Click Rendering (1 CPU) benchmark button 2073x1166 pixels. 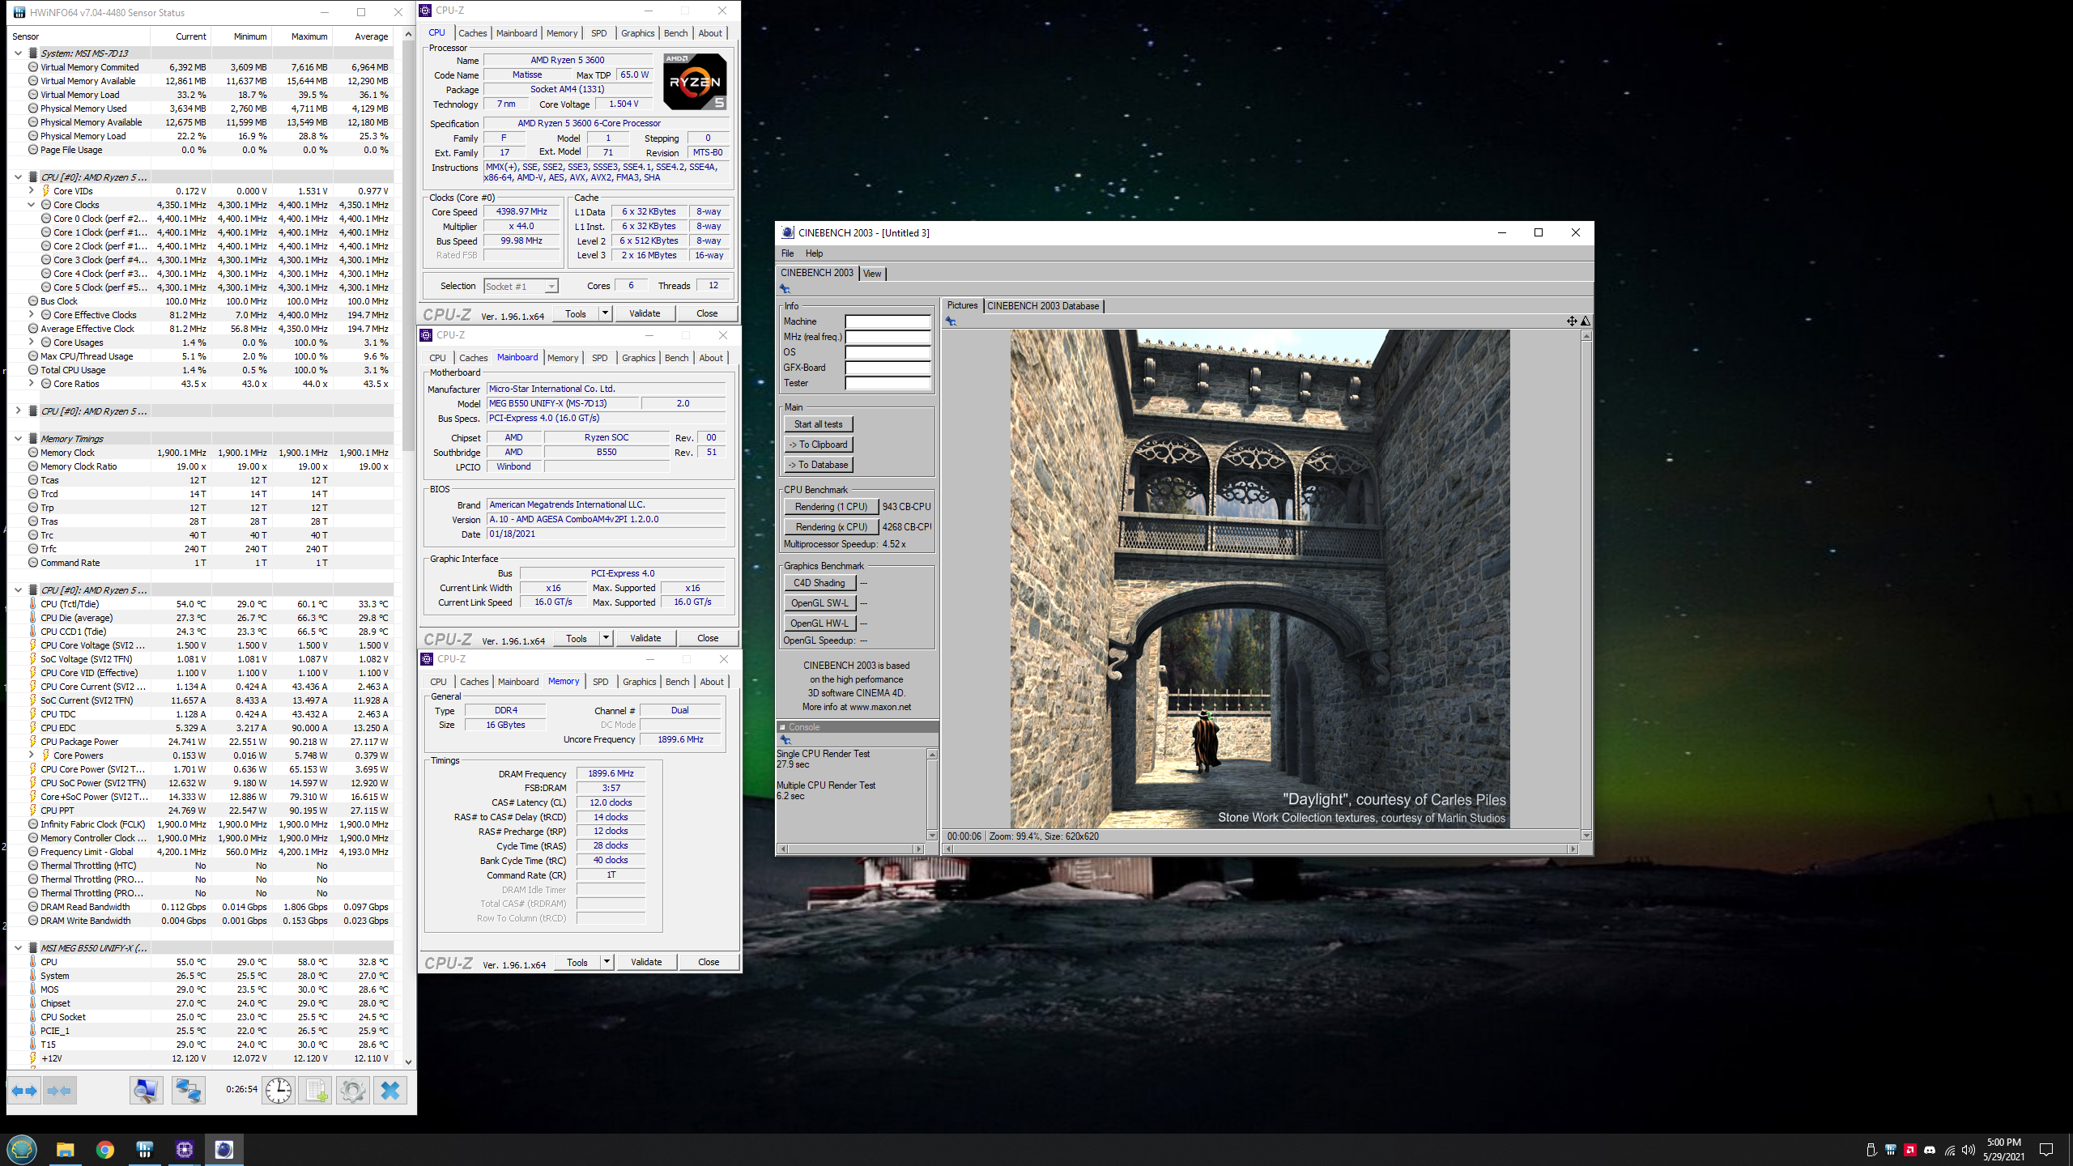[831, 507]
